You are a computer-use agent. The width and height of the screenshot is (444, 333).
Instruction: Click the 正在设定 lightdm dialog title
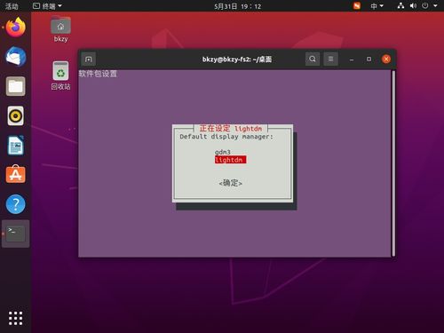[x=231, y=129]
